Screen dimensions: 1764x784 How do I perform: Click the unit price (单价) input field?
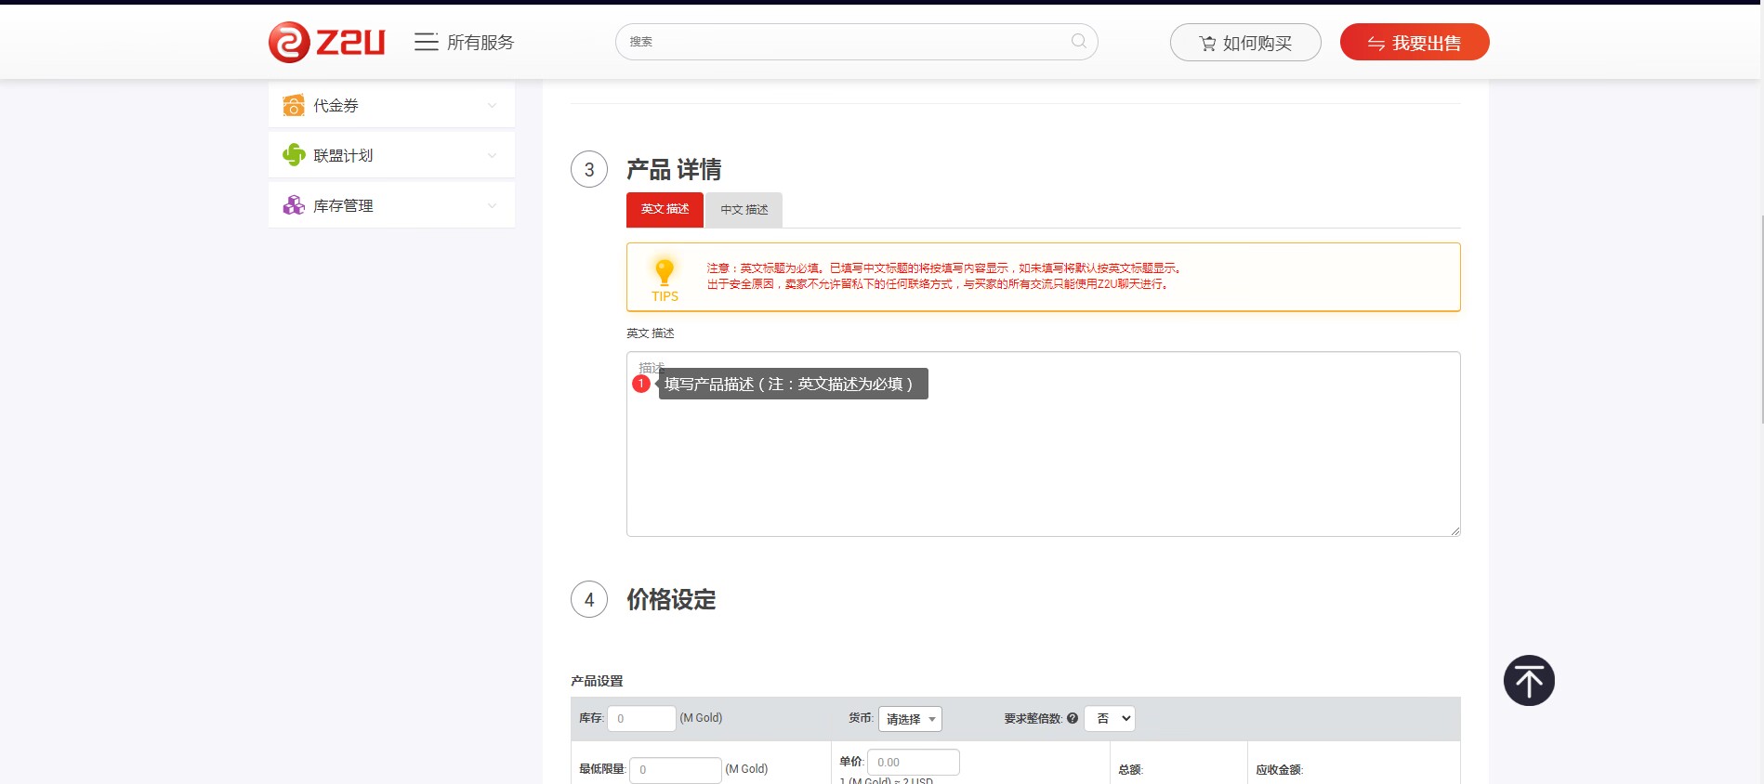click(x=913, y=762)
